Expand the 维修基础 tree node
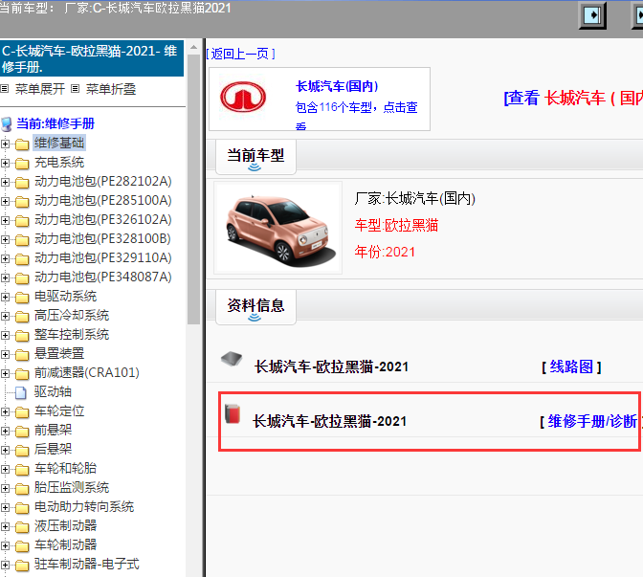Viewport: 643px width, 577px height. tap(5, 144)
